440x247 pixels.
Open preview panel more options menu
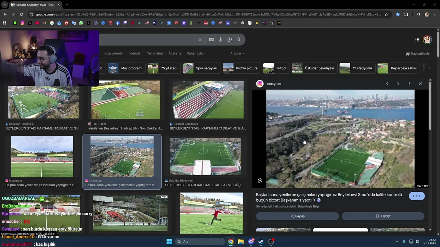click(409, 84)
